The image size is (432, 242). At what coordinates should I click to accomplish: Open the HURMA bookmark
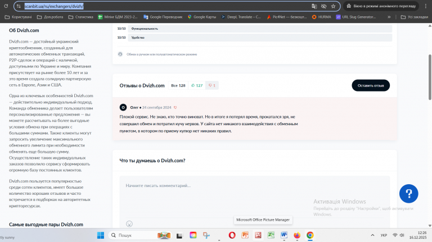[322, 17]
